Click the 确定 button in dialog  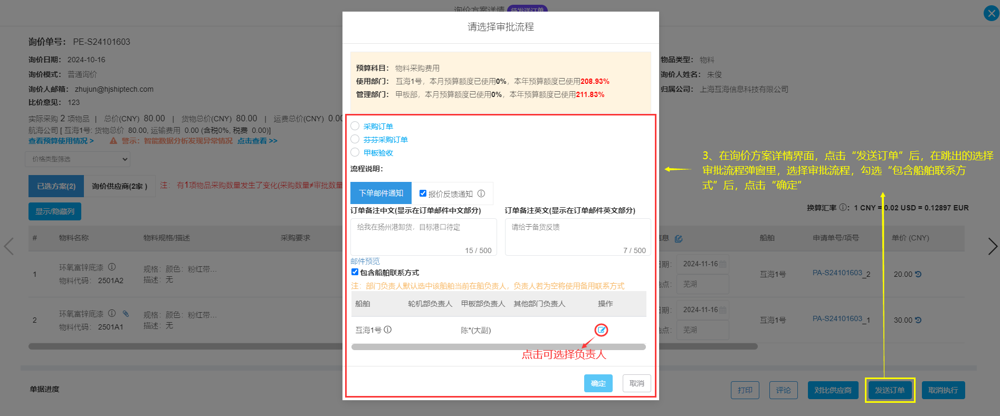598,383
